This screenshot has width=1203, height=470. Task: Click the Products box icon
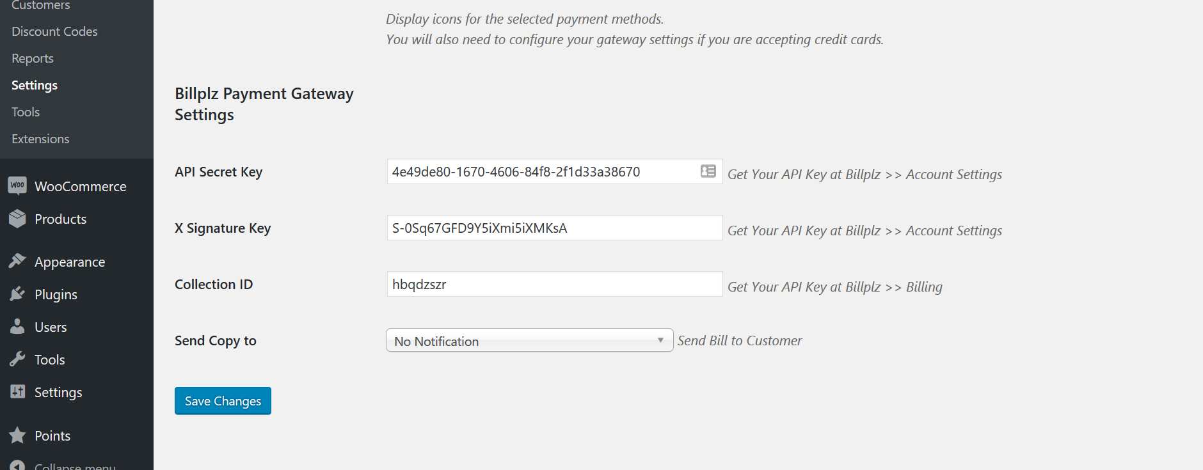click(x=17, y=219)
